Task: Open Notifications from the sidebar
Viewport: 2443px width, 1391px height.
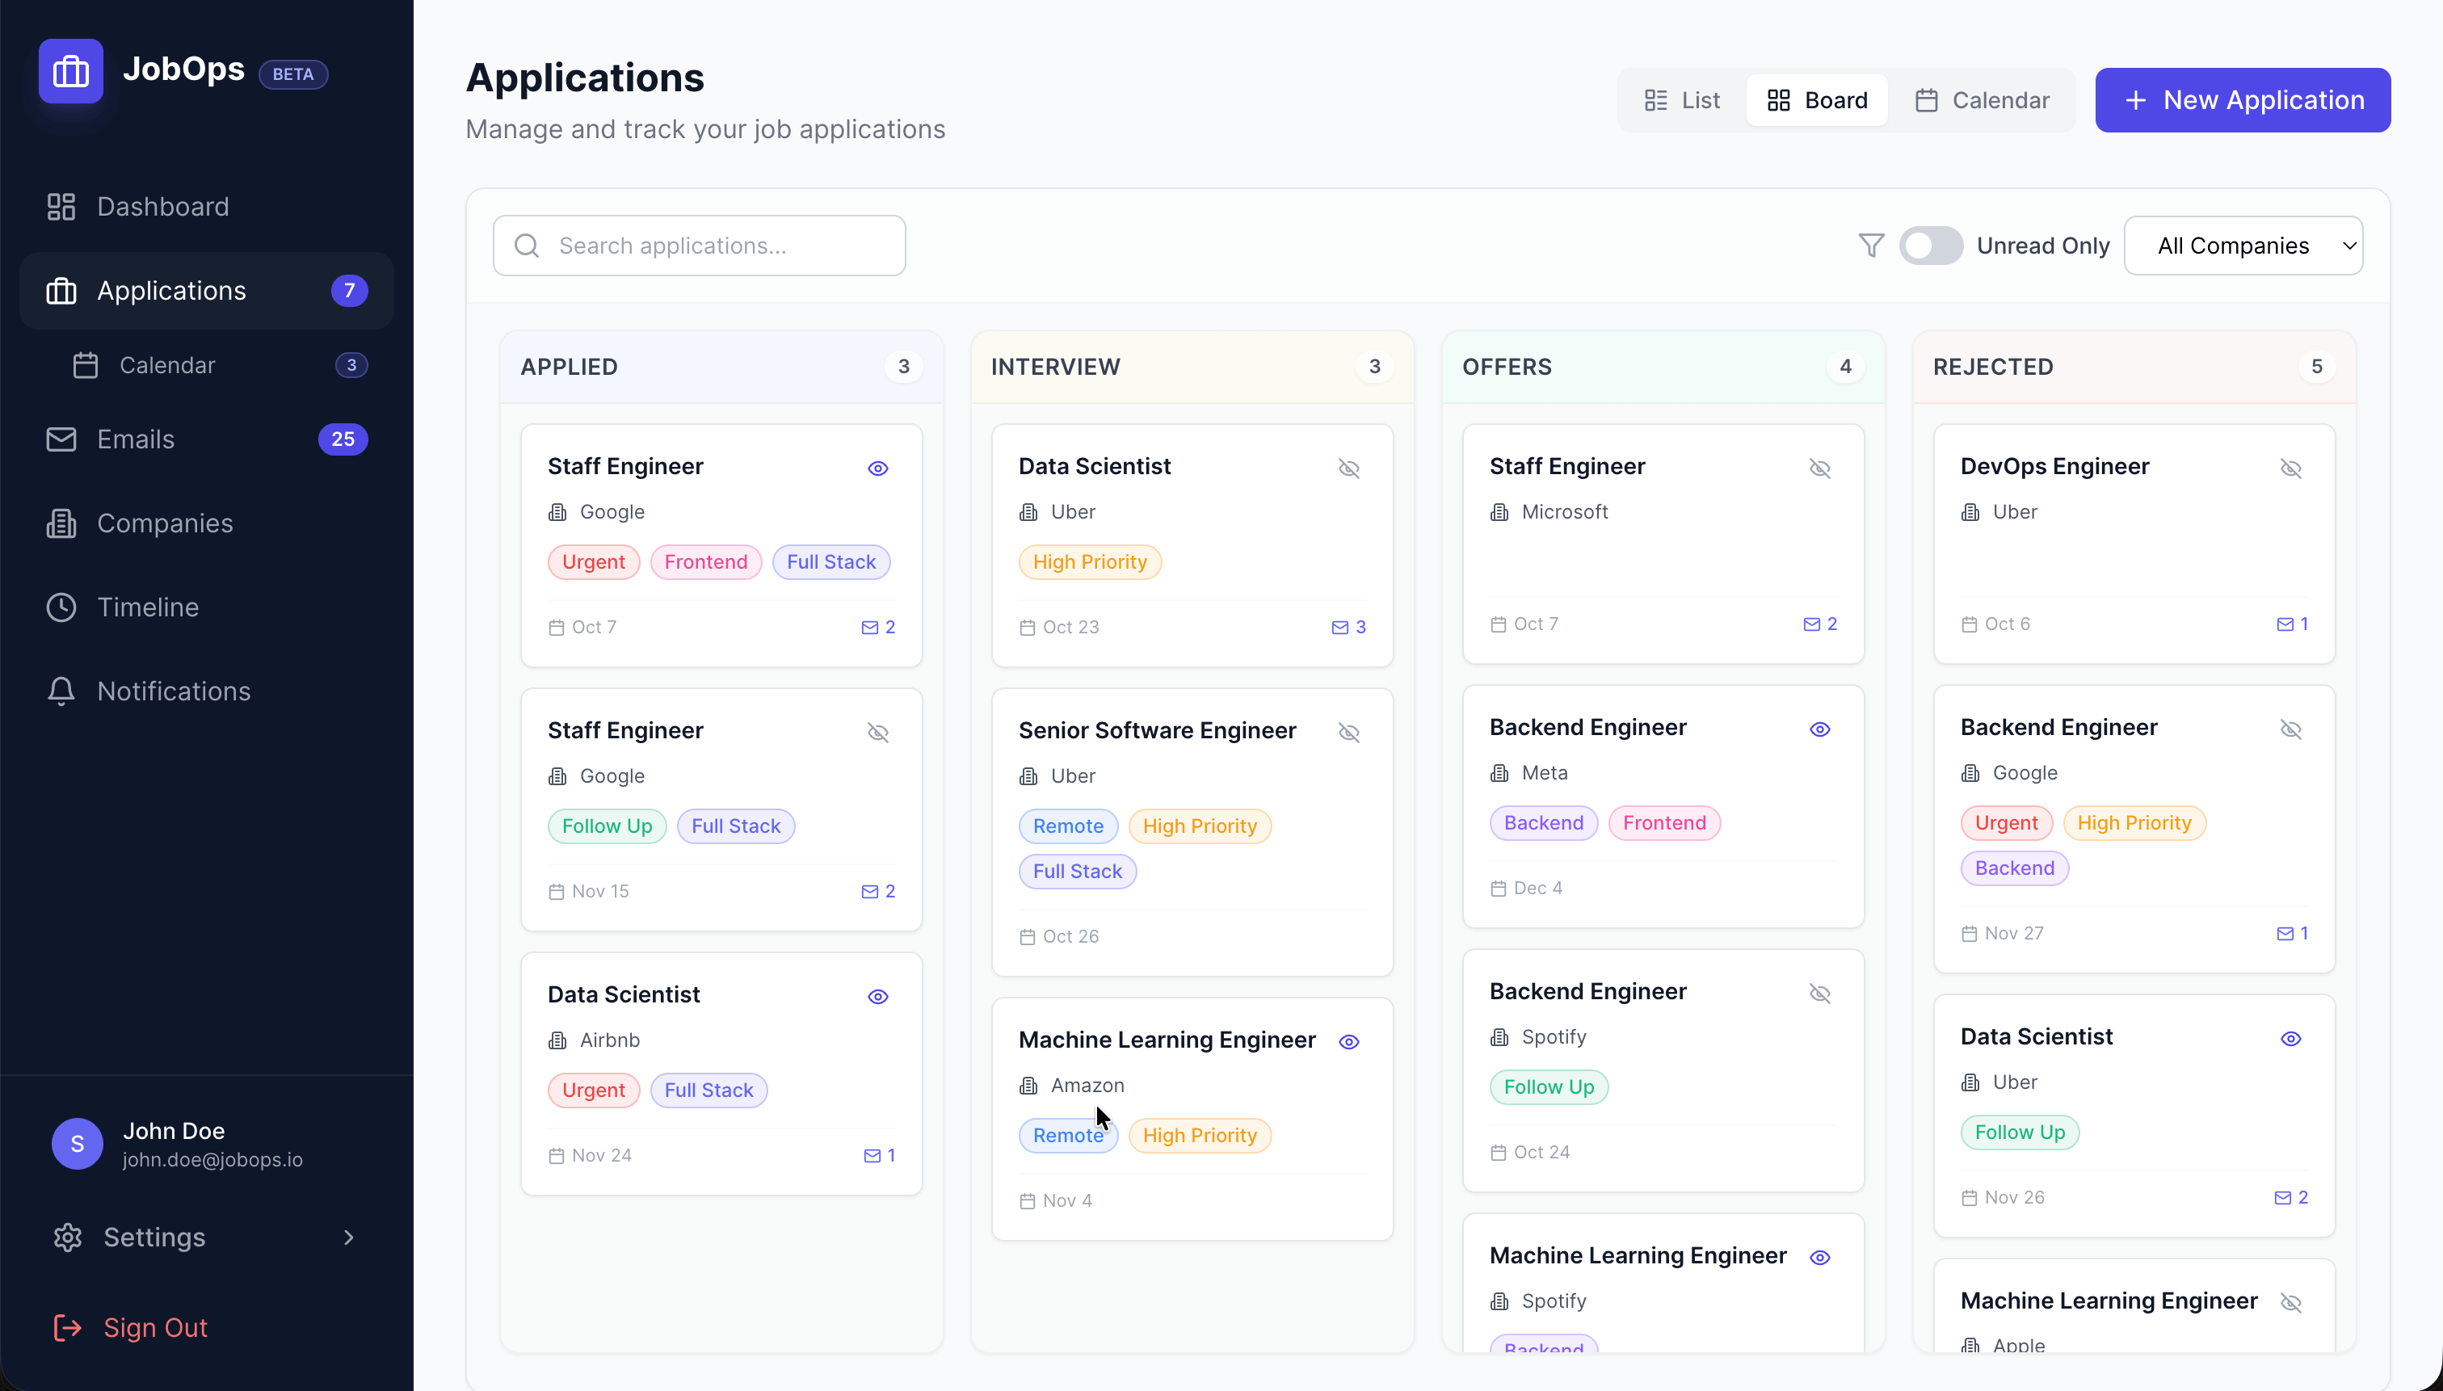Action: coord(173,691)
